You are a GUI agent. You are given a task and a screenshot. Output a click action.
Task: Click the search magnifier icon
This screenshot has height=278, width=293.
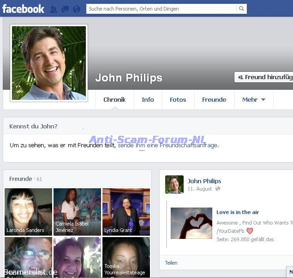241,9
